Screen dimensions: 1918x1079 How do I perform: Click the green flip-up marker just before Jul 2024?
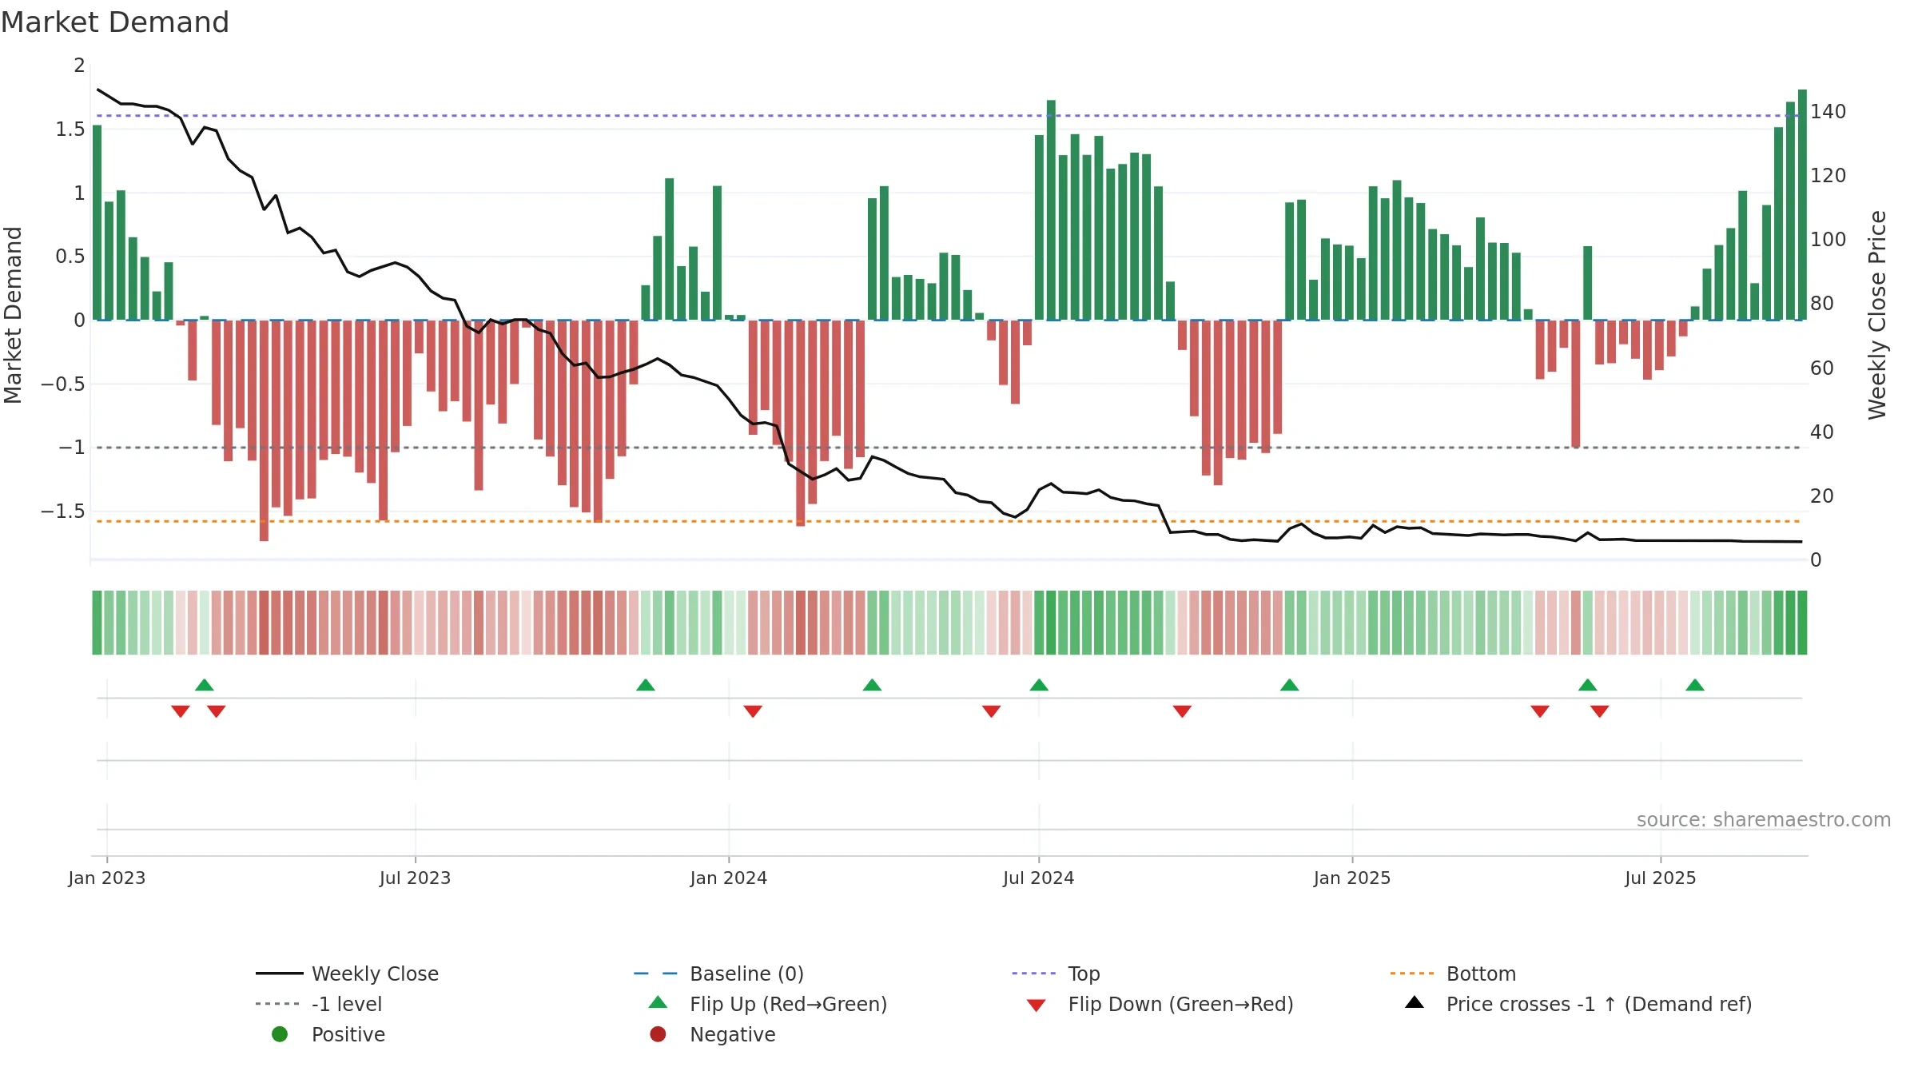pos(1039,685)
